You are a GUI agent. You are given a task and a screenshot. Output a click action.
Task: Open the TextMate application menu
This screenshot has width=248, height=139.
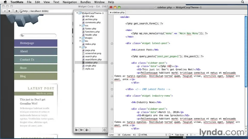click(17, 2)
